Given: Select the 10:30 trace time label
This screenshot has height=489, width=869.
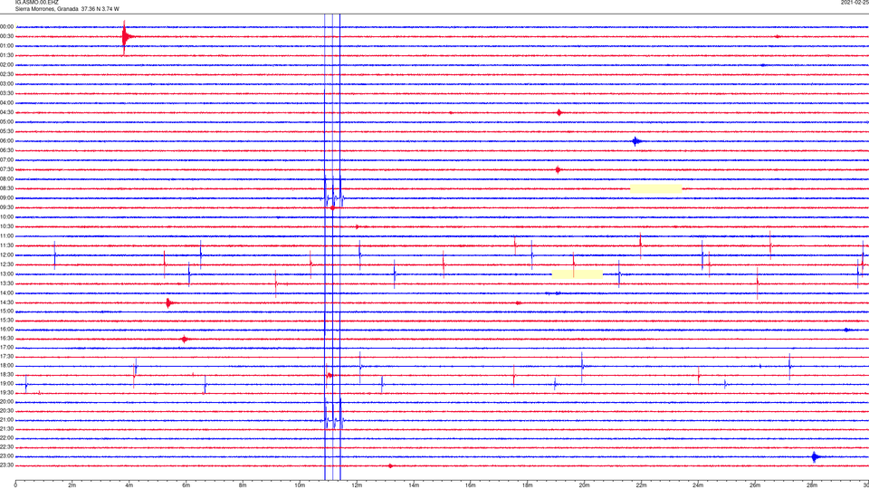Looking at the screenshot, I should click(7, 226).
